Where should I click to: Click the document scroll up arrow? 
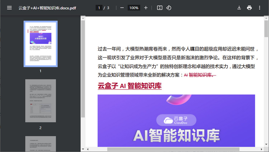[266, 18]
